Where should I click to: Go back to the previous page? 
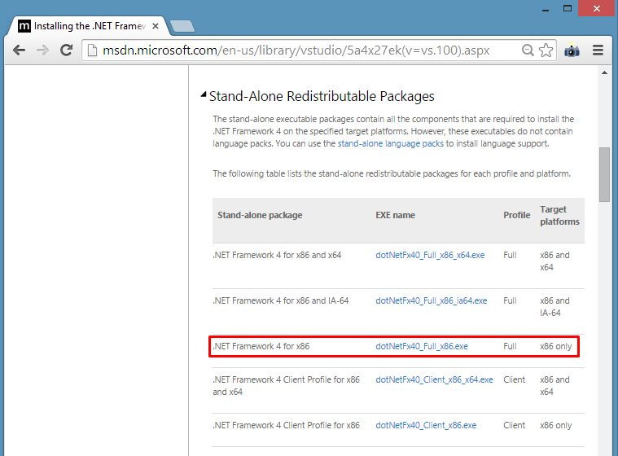pos(19,50)
